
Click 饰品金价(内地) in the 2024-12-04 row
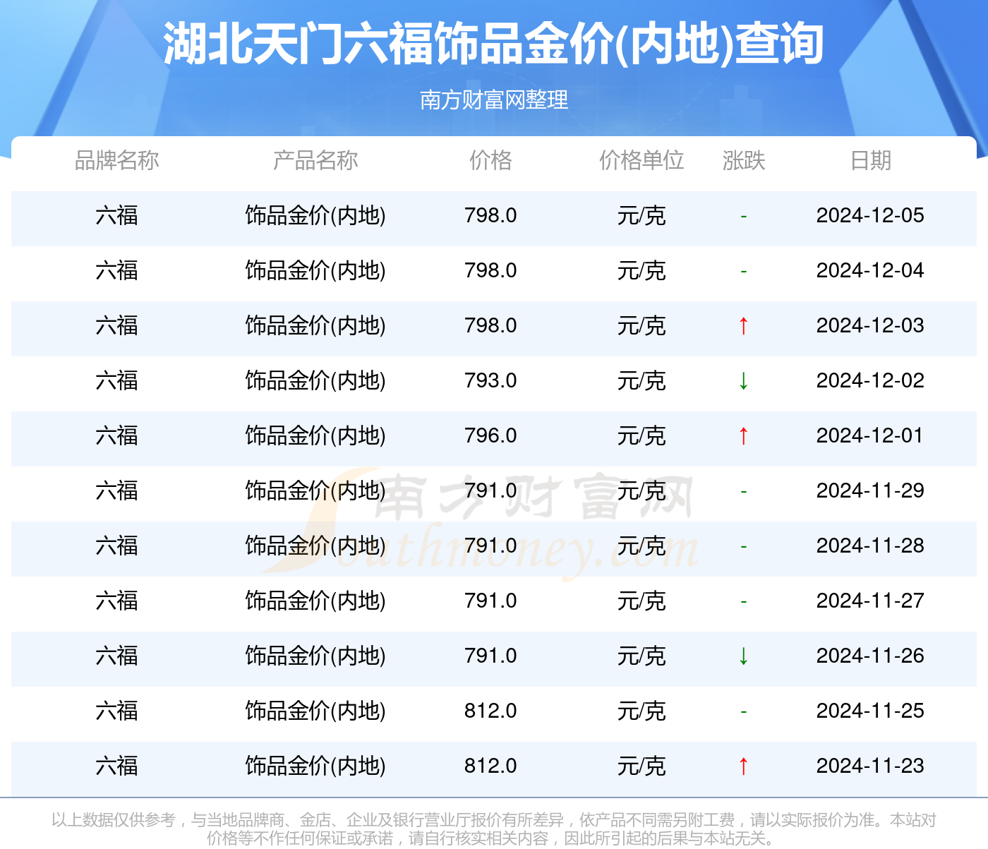click(x=315, y=270)
